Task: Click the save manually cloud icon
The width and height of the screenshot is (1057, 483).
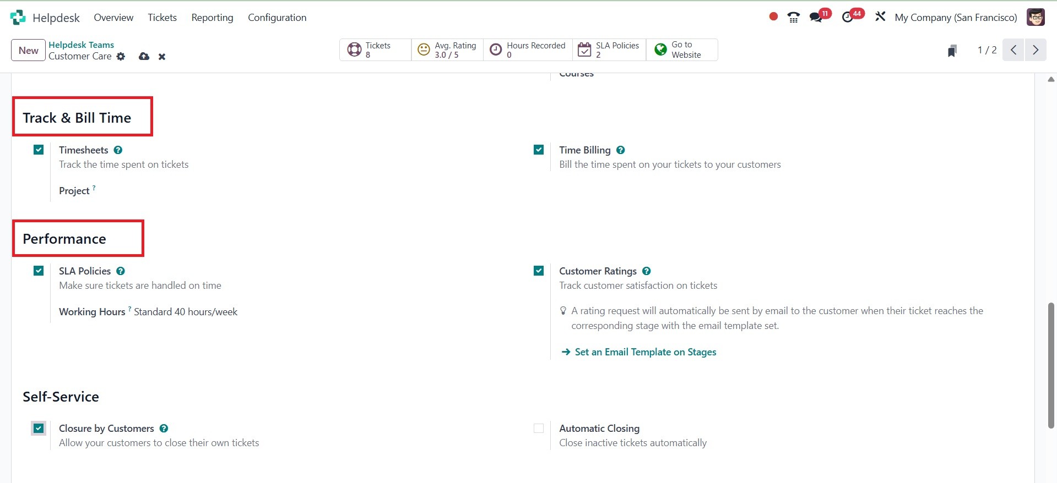Action: point(144,56)
